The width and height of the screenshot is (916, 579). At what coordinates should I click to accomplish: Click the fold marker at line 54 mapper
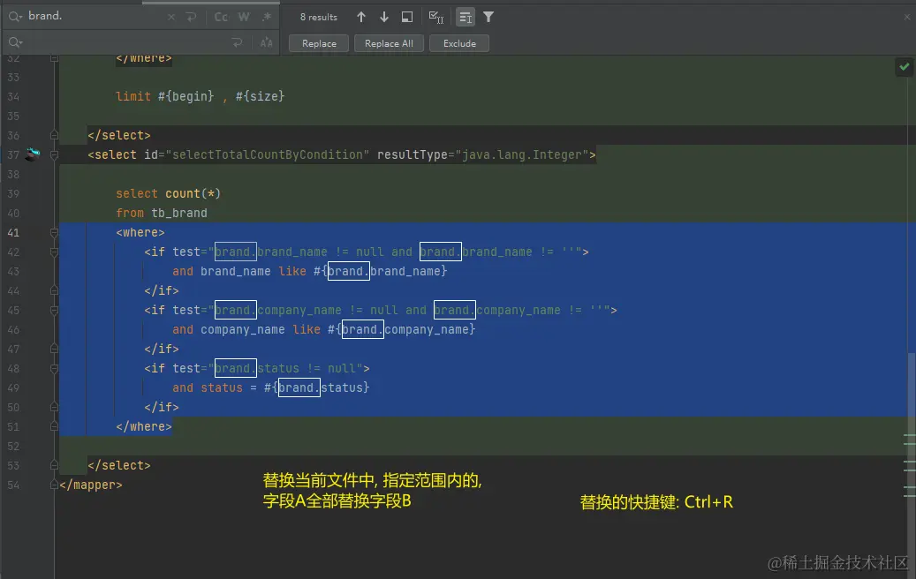pyautogui.click(x=55, y=485)
